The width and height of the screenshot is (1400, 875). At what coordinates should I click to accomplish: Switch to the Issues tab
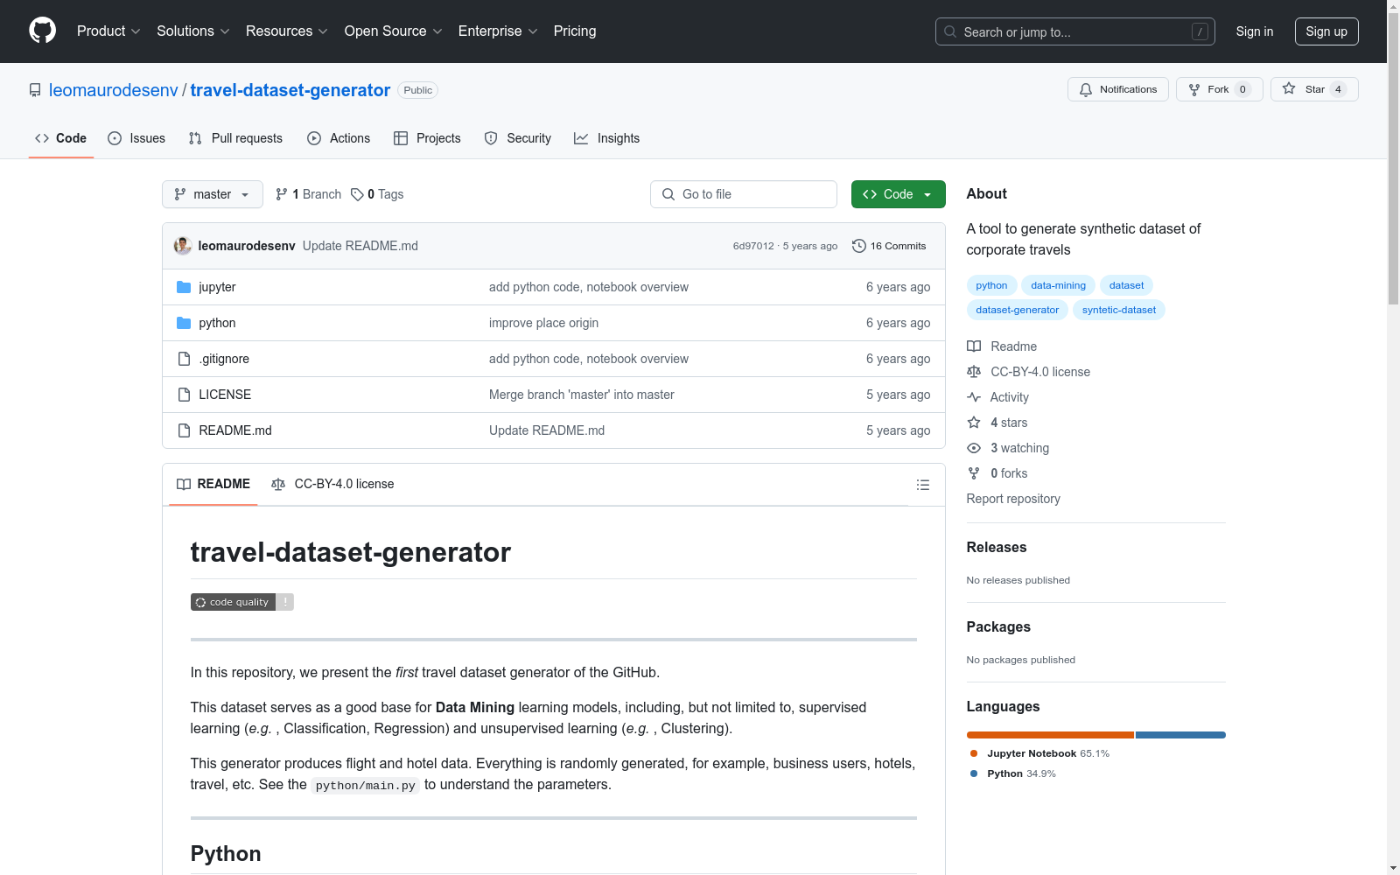point(136,138)
